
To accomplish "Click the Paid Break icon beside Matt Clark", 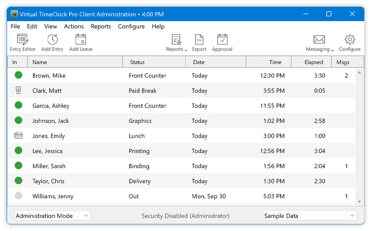I will [18, 90].
